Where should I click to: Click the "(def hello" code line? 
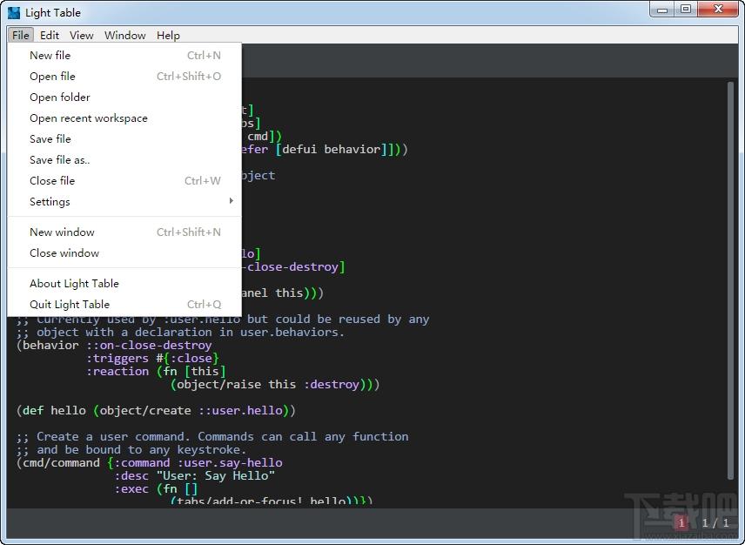tap(157, 411)
